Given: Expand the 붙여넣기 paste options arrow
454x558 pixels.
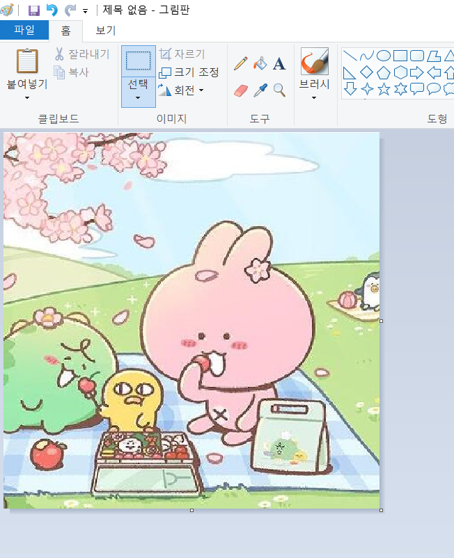Looking at the screenshot, I should tap(27, 98).
